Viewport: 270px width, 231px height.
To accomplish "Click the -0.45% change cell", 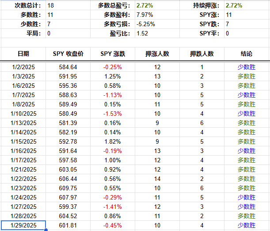I will (x=113, y=226).
